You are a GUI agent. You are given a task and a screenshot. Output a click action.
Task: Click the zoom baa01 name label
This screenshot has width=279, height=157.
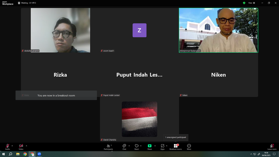point(108,51)
